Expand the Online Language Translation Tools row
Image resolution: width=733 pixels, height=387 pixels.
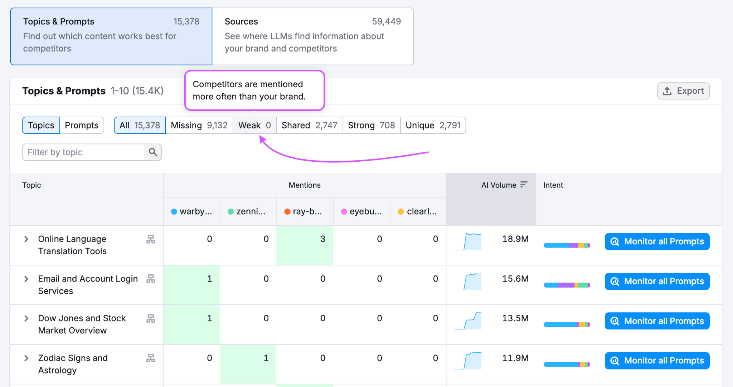coord(25,239)
